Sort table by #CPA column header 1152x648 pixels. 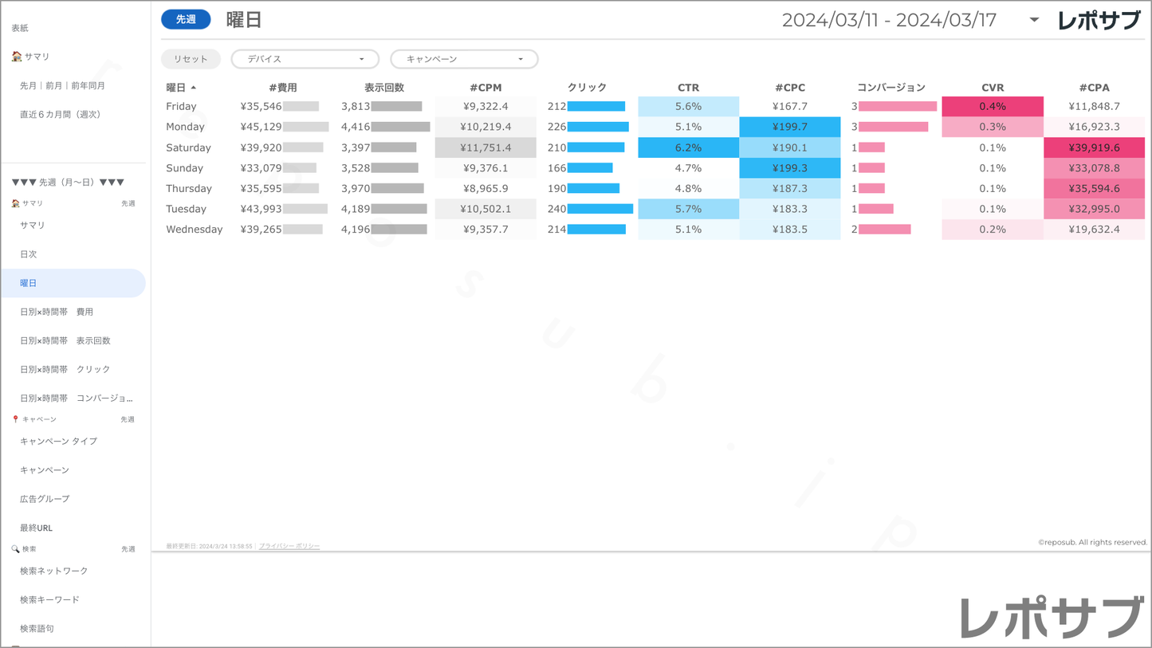[1094, 88]
